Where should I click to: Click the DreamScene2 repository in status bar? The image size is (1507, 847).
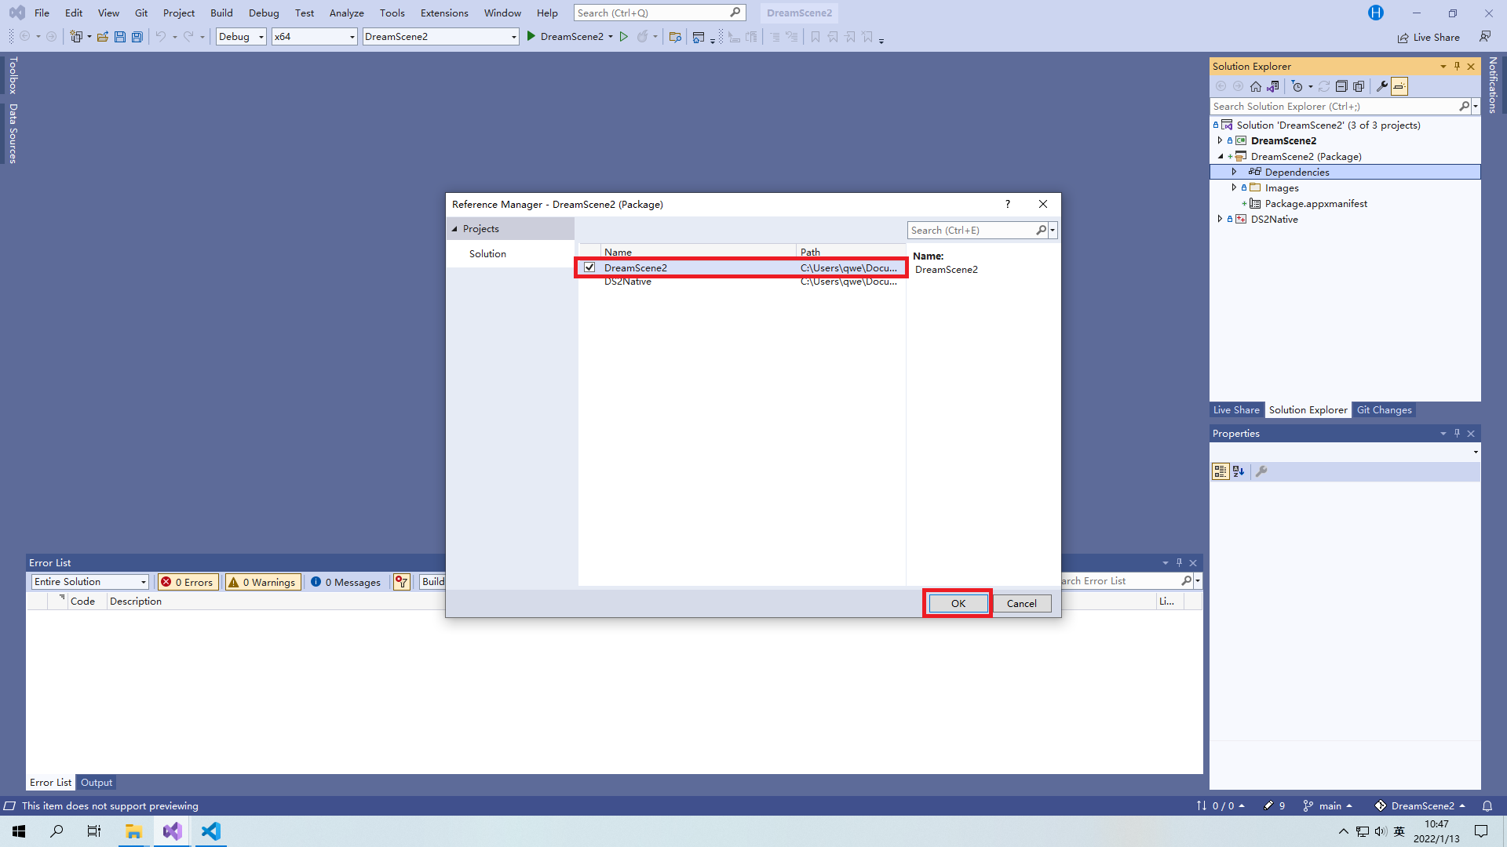(x=1421, y=806)
